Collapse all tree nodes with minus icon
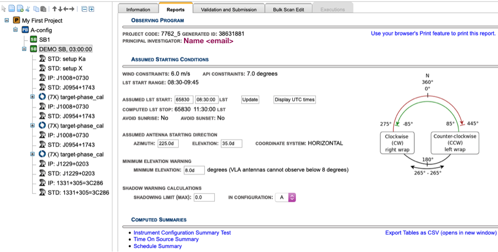 click(x=84, y=9)
